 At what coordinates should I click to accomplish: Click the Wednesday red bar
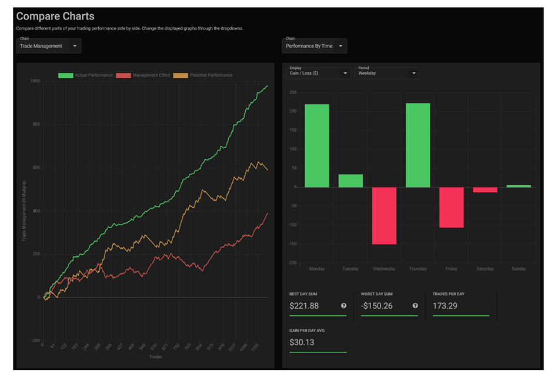[x=384, y=215]
